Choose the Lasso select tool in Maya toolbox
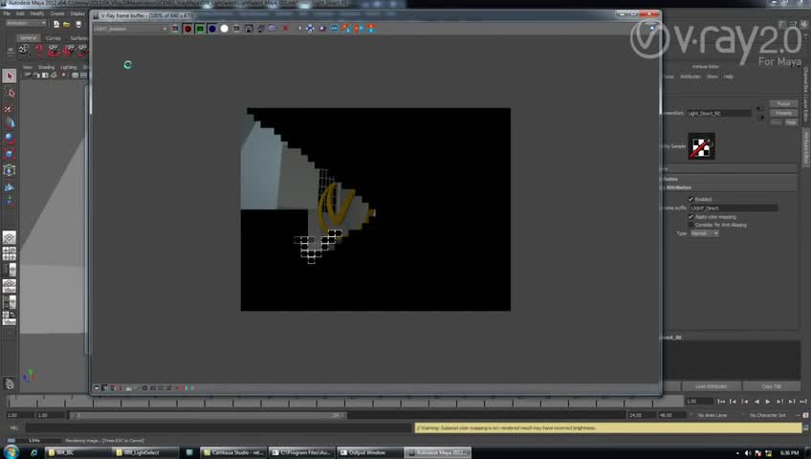Screen dimensions: 811x459 tap(10, 92)
